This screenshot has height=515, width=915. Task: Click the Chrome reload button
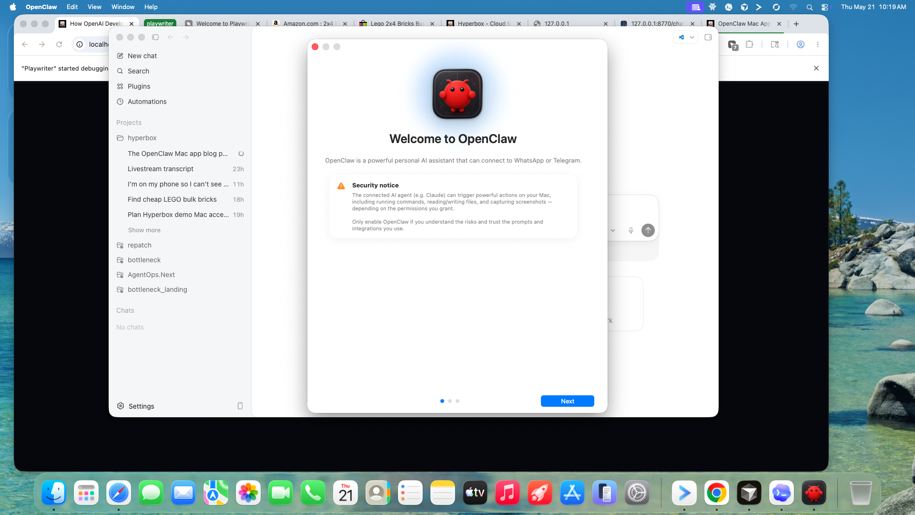pos(59,44)
